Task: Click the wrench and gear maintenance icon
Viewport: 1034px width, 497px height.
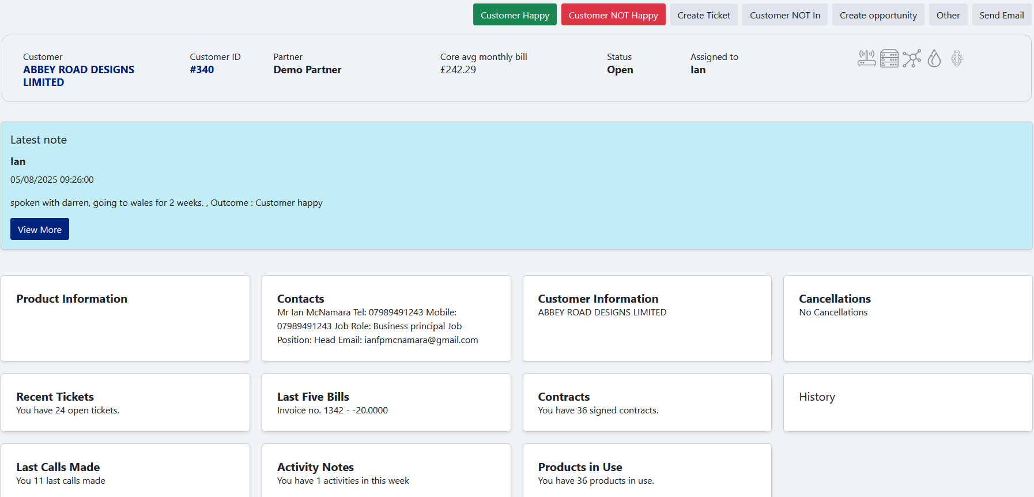Action: pos(956,58)
